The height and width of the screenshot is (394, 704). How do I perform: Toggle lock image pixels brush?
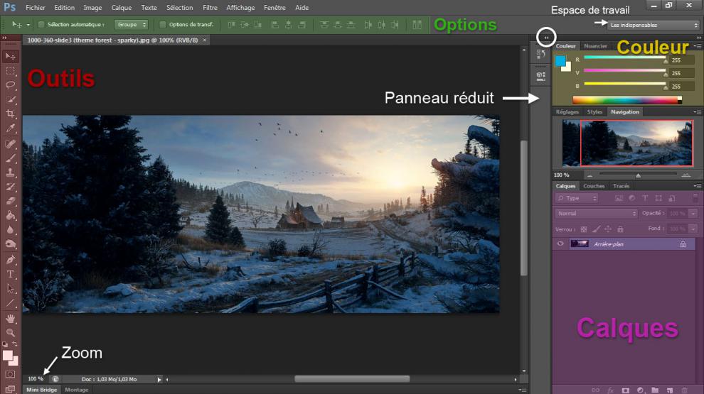pos(596,229)
